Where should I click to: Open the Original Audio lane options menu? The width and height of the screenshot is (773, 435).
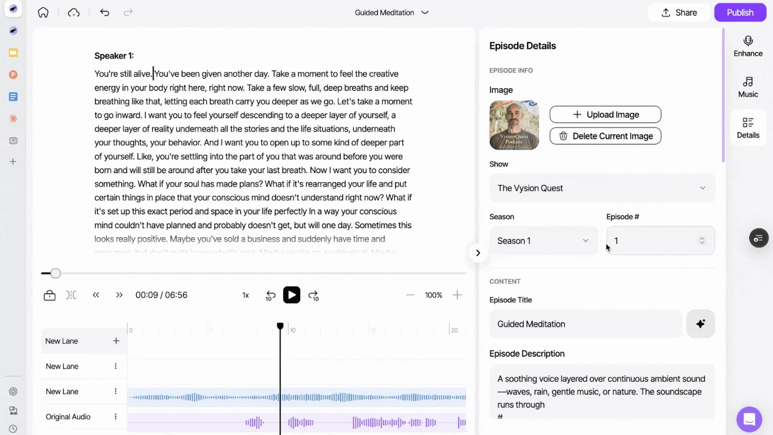pyautogui.click(x=115, y=416)
